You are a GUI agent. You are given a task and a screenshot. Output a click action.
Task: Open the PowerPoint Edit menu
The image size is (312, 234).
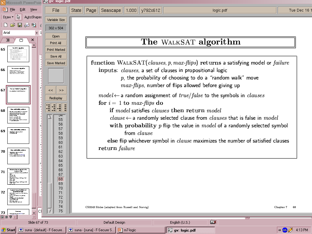pyautogui.click(x=23, y=9)
